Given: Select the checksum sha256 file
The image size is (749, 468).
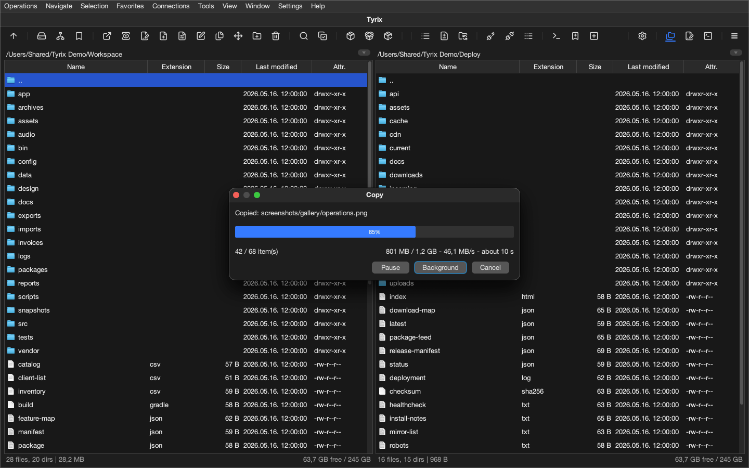Looking at the screenshot, I should point(558,392).
